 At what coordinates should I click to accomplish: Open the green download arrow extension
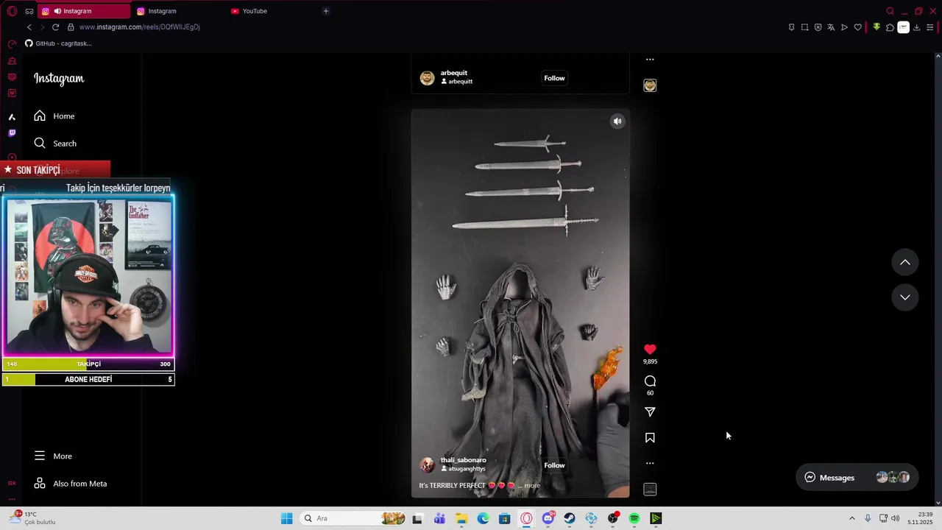pyautogui.click(x=877, y=27)
